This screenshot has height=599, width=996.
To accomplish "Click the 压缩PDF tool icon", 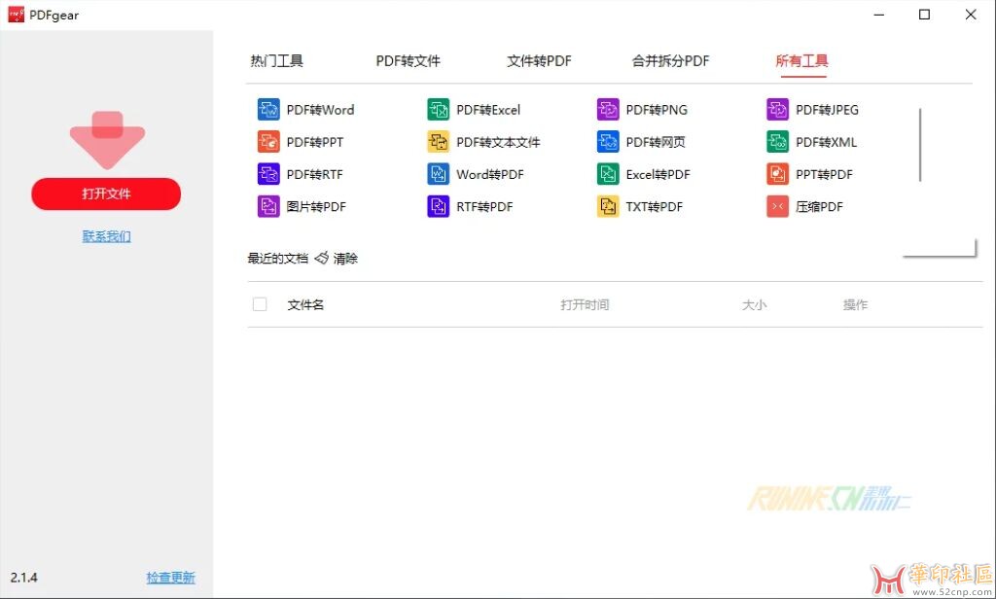I will point(777,206).
